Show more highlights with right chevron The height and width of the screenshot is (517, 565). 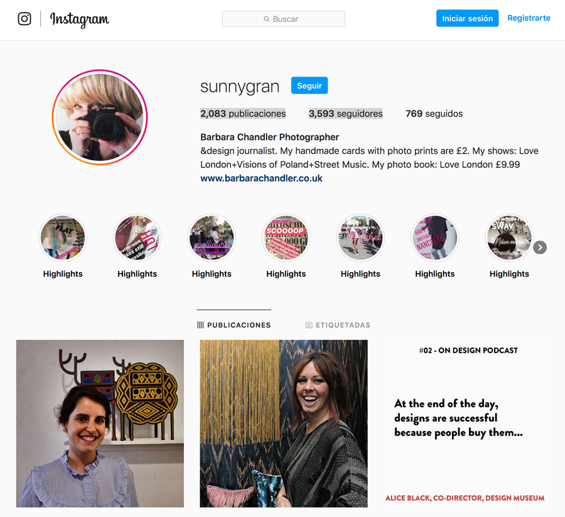click(x=540, y=247)
